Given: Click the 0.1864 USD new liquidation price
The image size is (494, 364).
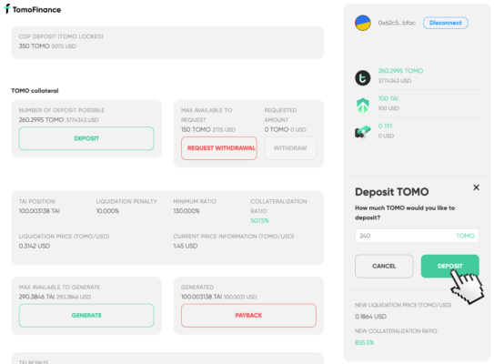Looking at the screenshot, I should [370, 317].
